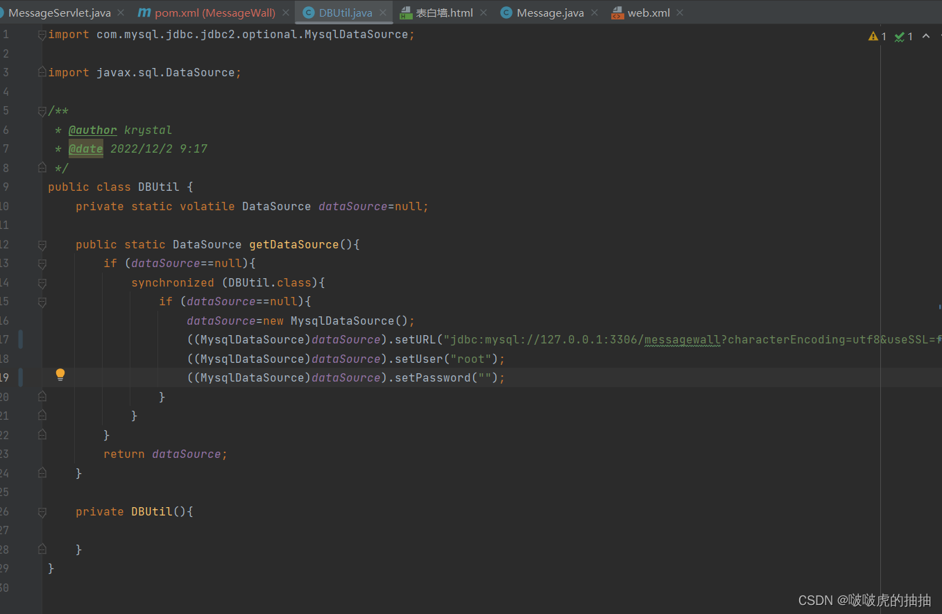Click the Maven icon on pom.xml tab
942x614 pixels.
[x=144, y=12]
